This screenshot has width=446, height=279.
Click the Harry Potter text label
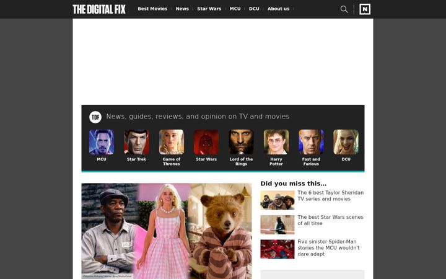click(x=276, y=161)
